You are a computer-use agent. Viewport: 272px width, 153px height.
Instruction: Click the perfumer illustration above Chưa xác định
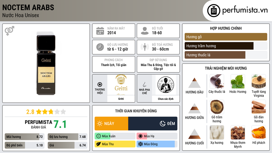point(166,85)
